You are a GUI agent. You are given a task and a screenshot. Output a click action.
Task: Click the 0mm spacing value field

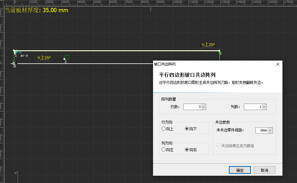(262, 130)
